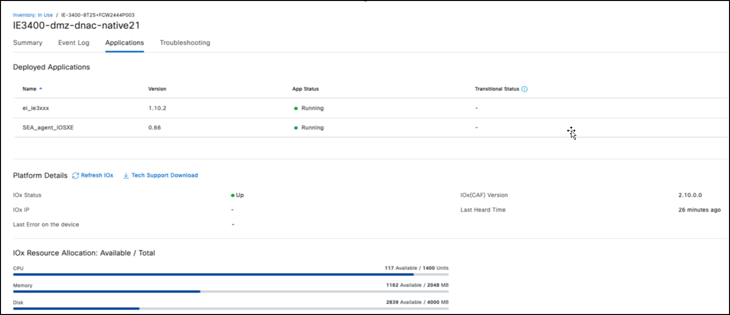The width and height of the screenshot is (730, 315).
Task: Click 2839 Available / 4000 MB text
Action: [417, 302]
